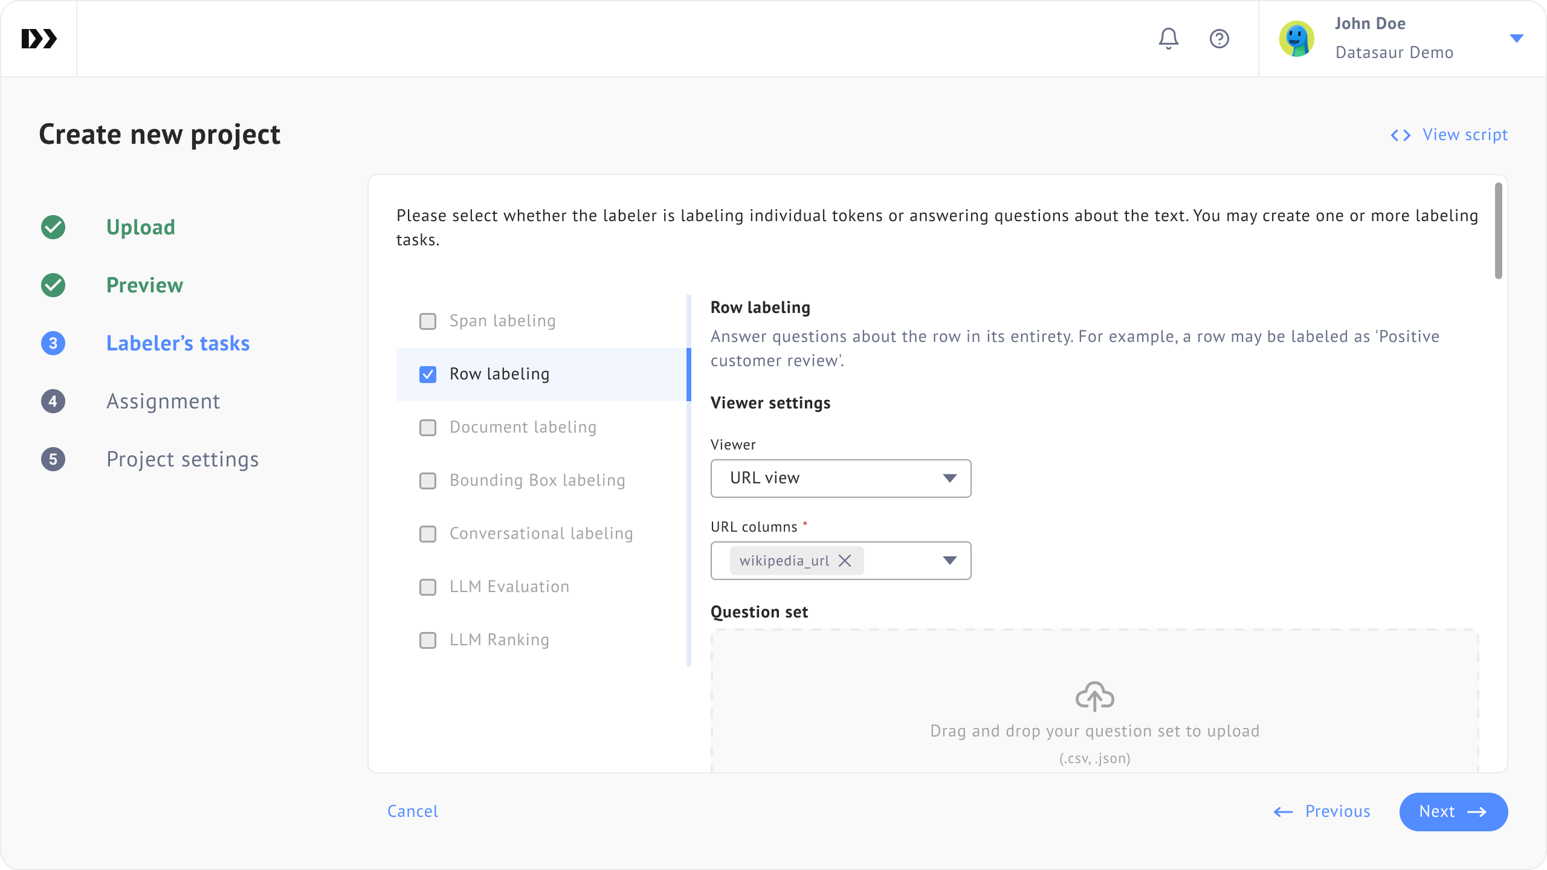Click the View script code brackets icon
The width and height of the screenshot is (1547, 870).
1400,135
